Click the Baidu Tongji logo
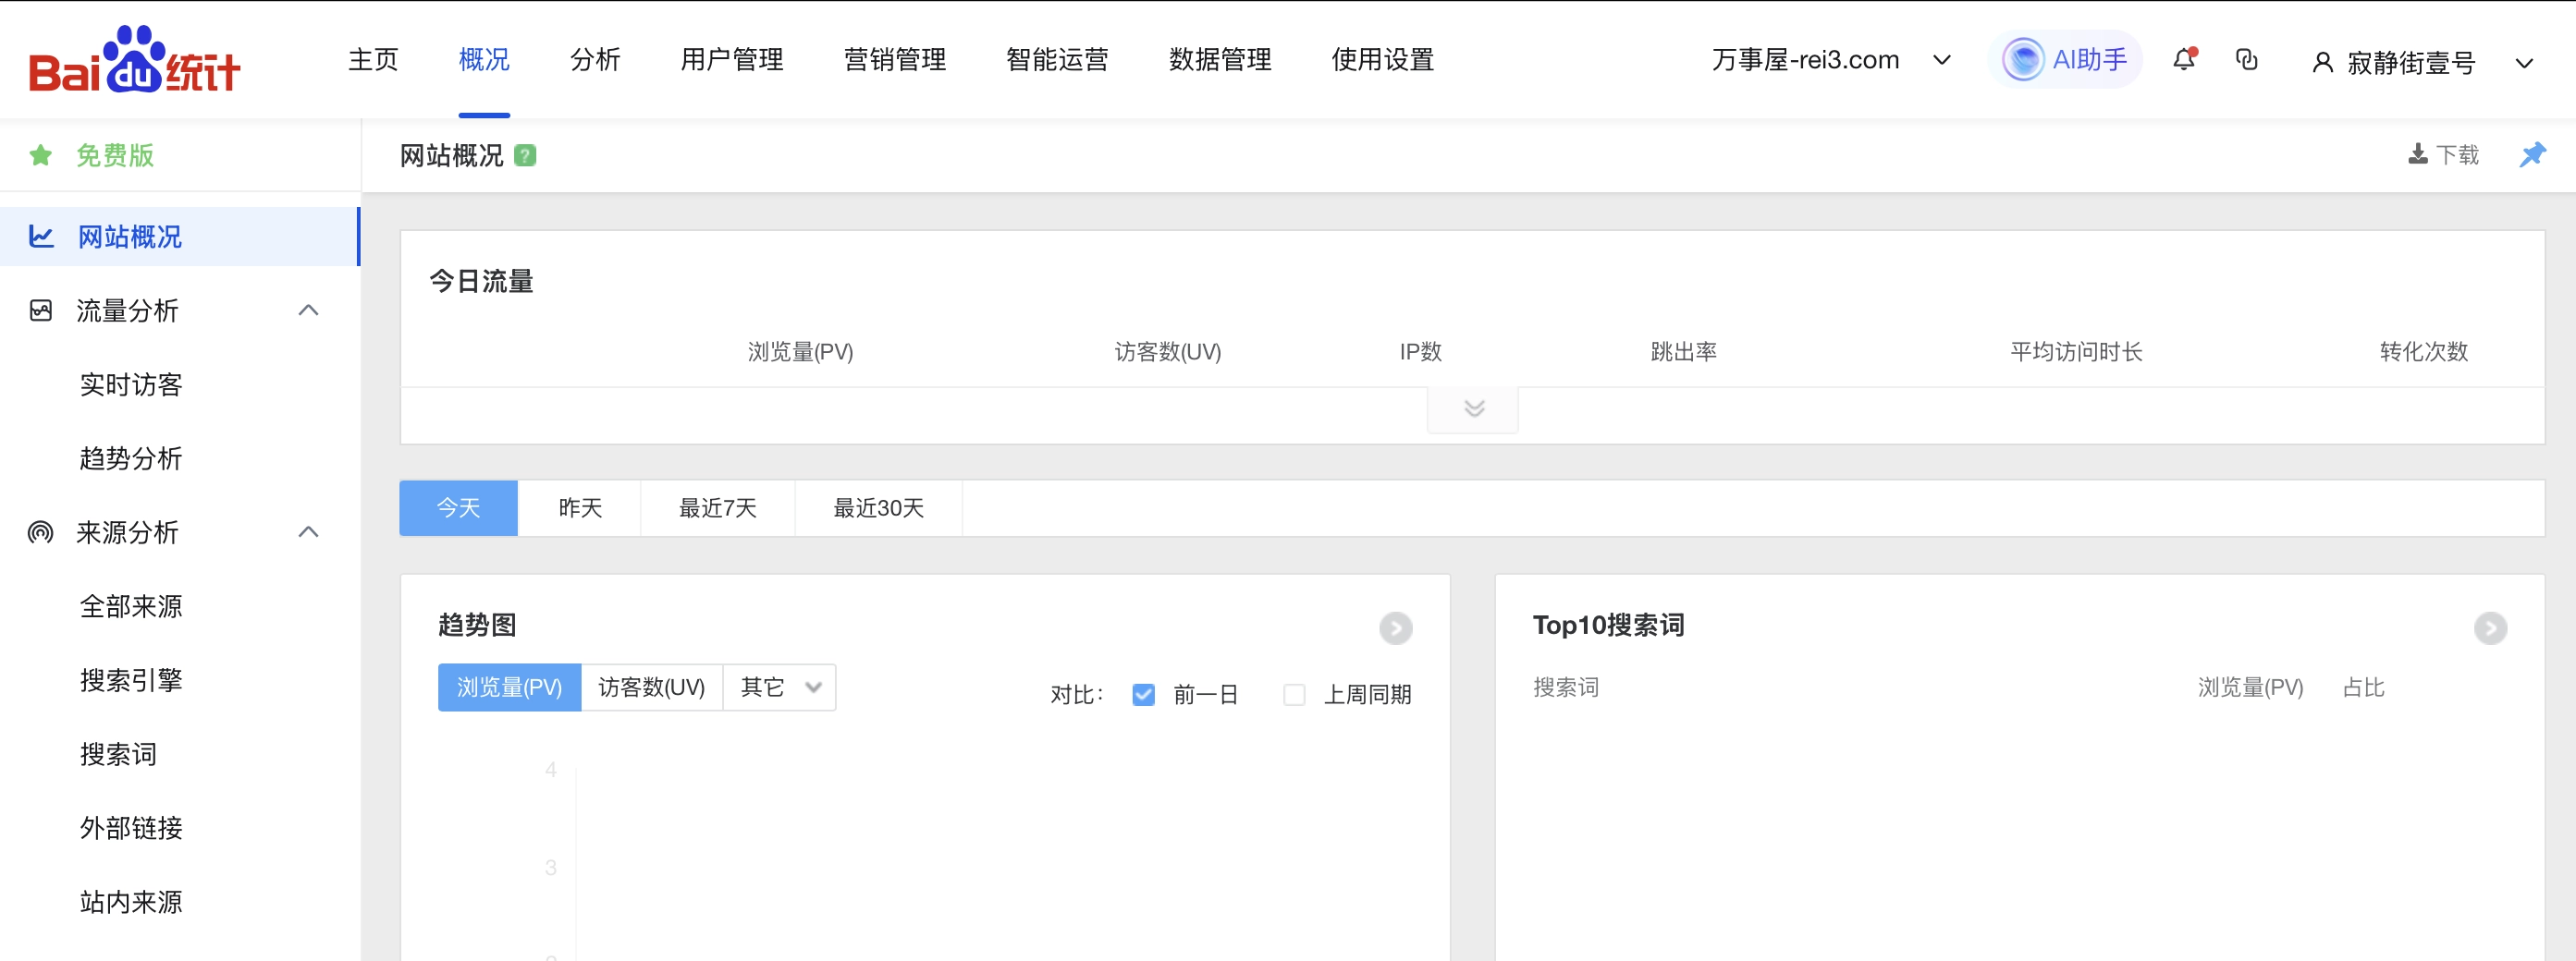 point(134,60)
